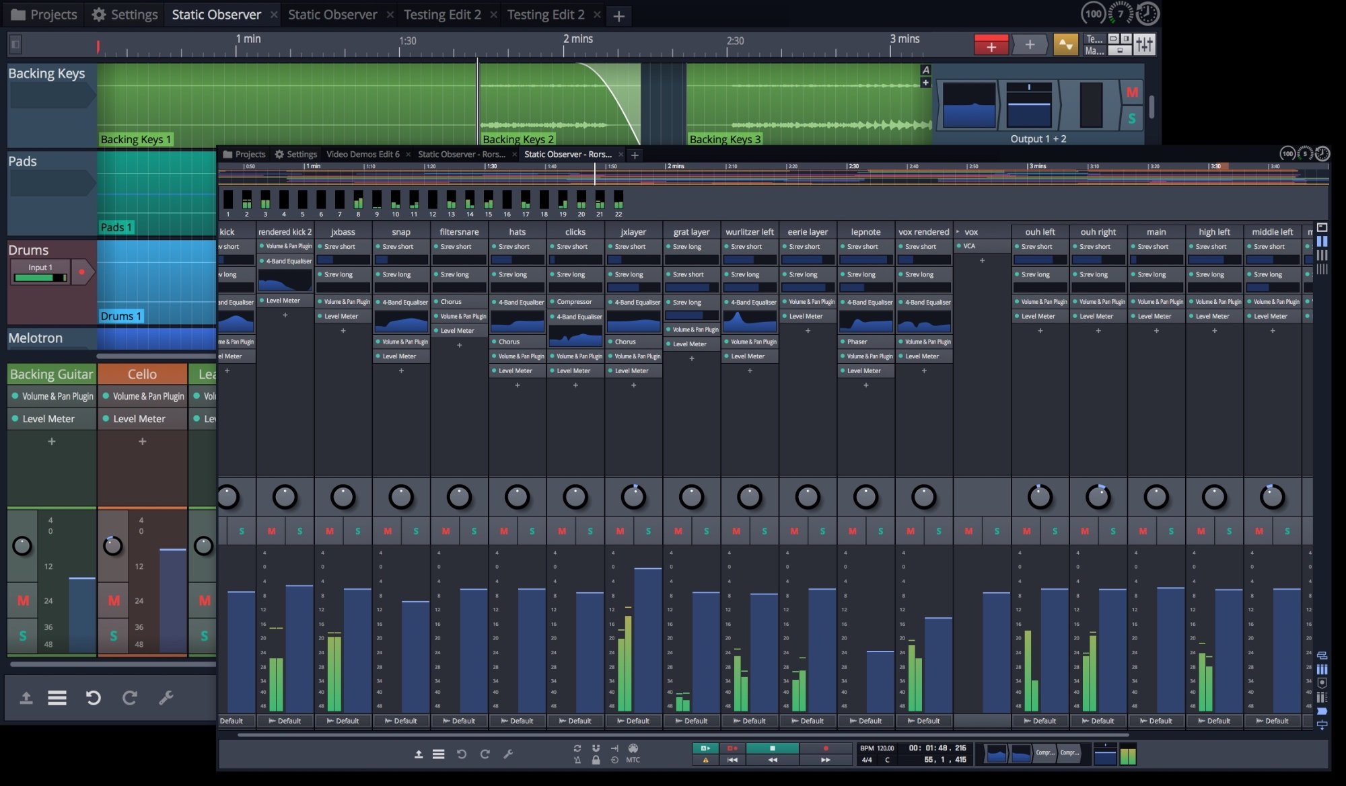This screenshot has height=786, width=1346.
Task: Switch to the Testing Edit 2 tab
Action: 442,15
